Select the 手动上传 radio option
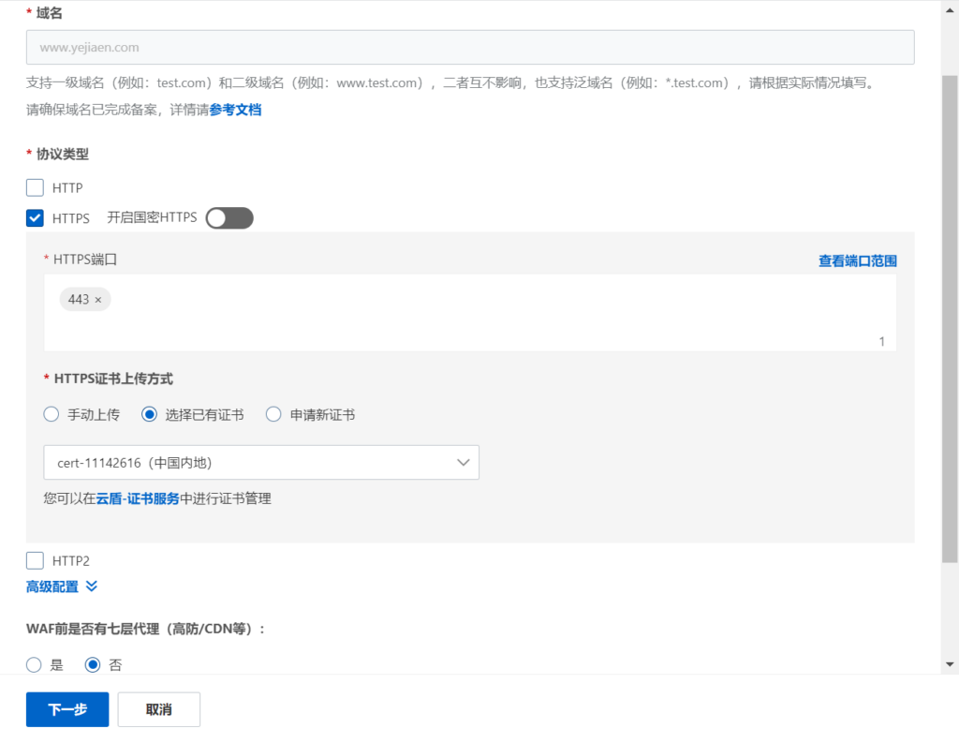The height and width of the screenshot is (743, 959). (x=52, y=414)
